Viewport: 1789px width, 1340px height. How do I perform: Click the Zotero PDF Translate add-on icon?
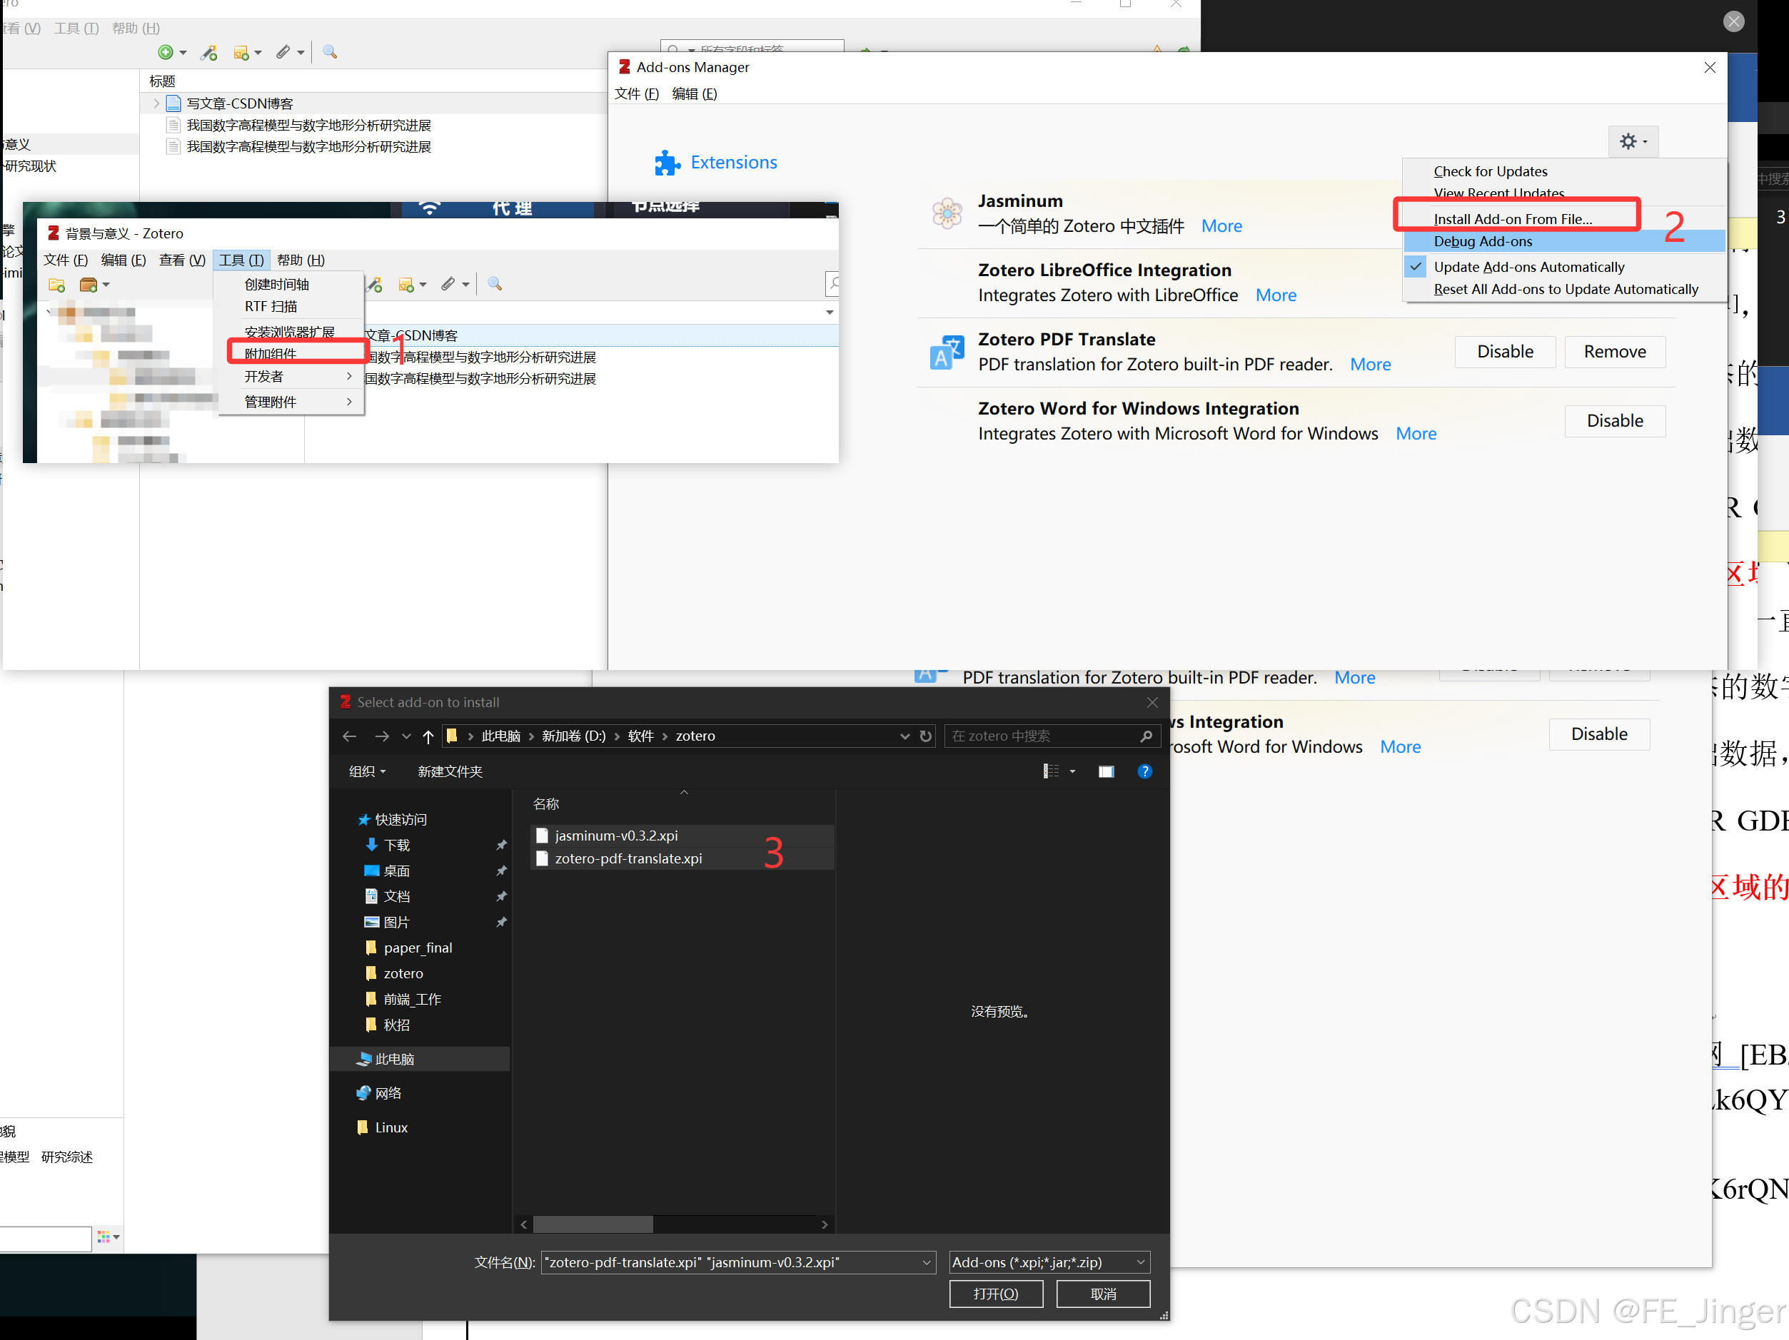point(947,352)
